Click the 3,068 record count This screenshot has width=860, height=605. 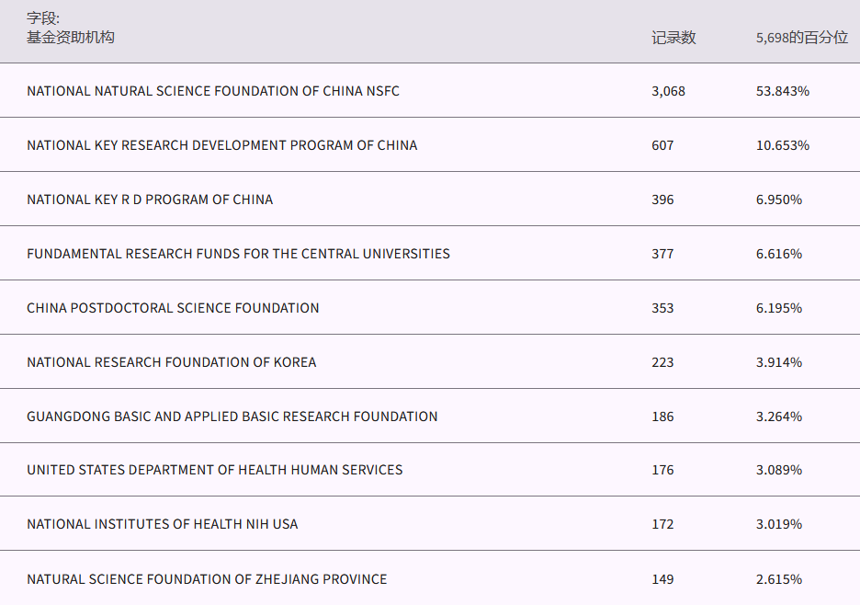pyautogui.click(x=668, y=91)
